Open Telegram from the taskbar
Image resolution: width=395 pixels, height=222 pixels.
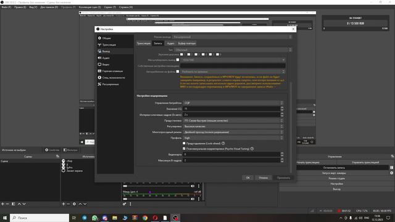tap(85, 218)
